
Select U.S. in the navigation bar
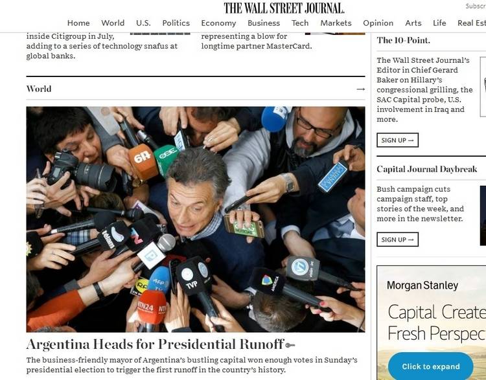coord(143,23)
